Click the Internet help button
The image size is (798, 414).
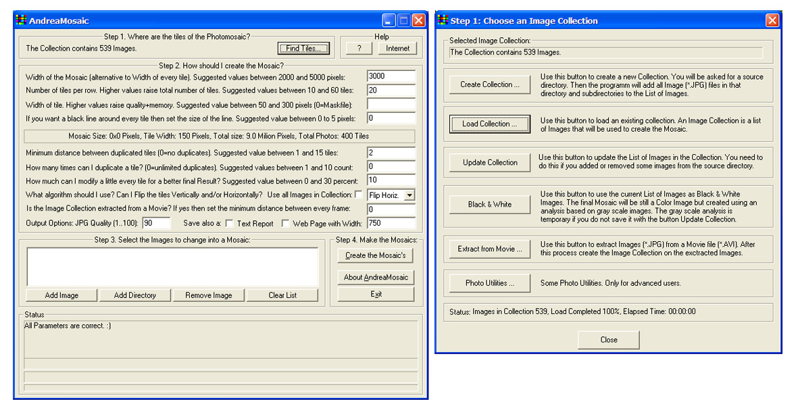[397, 49]
